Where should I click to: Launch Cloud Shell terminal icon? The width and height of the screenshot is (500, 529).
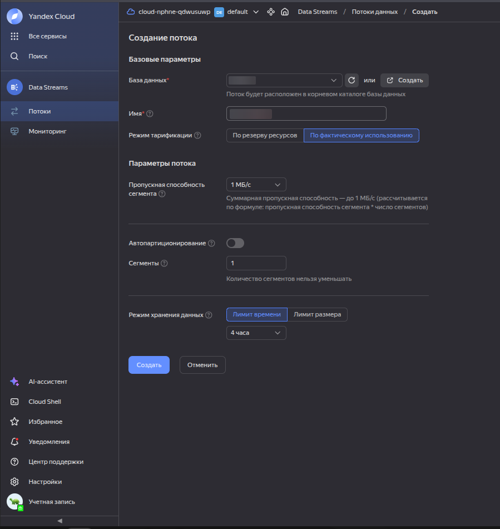coord(14,402)
